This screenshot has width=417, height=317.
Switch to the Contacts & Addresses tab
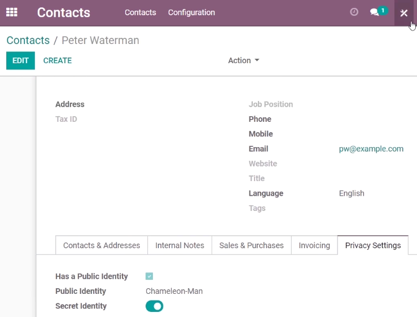click(x=102, y=245)
